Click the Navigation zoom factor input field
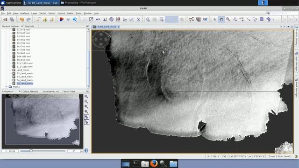Viewport: 299px width, 168px height. (10, 151)
